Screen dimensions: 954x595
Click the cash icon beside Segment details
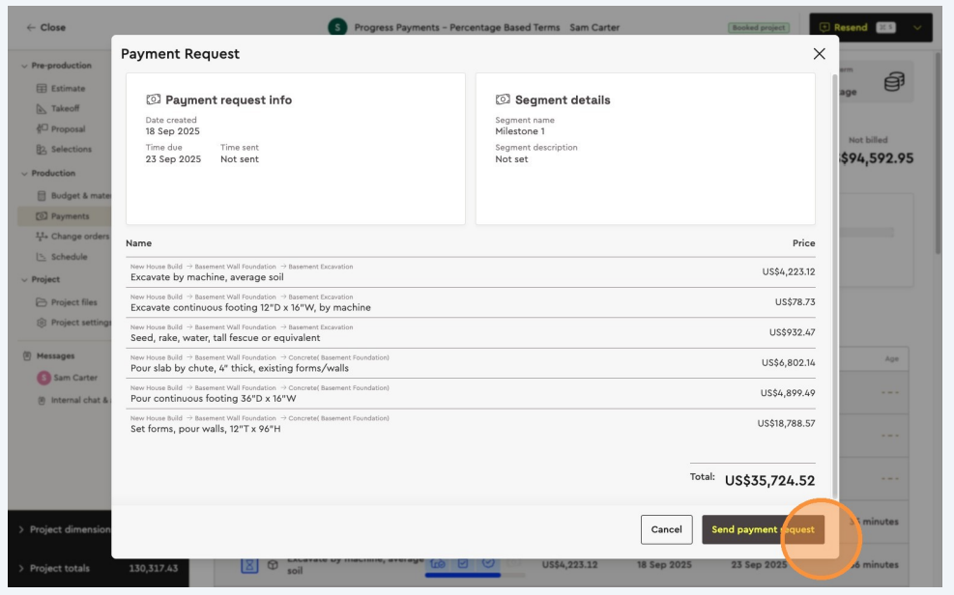tap(503, 99)
